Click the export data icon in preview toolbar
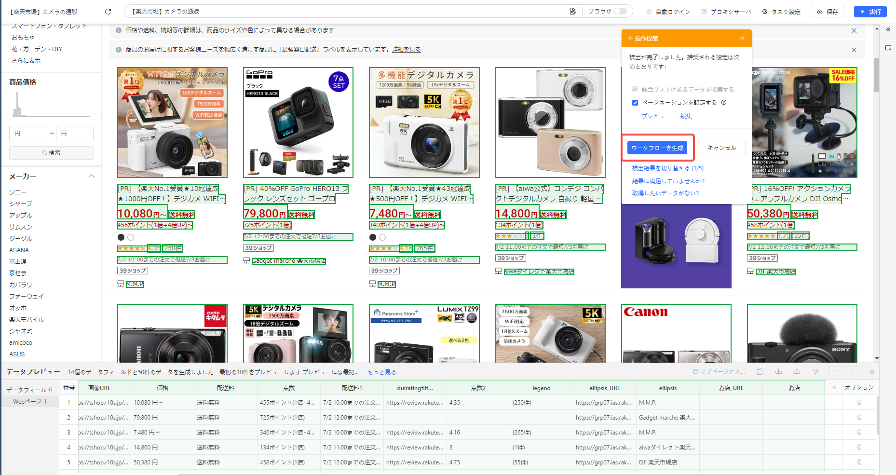 (797, 372)
